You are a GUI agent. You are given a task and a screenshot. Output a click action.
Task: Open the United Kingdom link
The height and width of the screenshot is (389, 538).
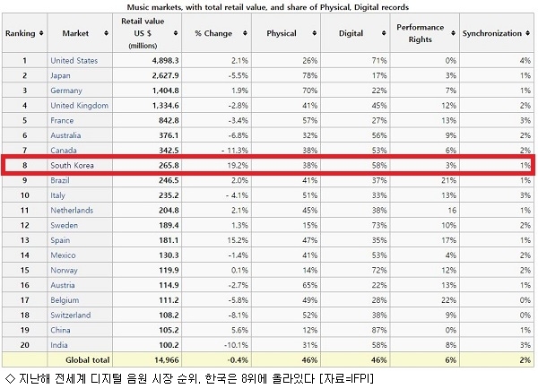tap(79, 106)
